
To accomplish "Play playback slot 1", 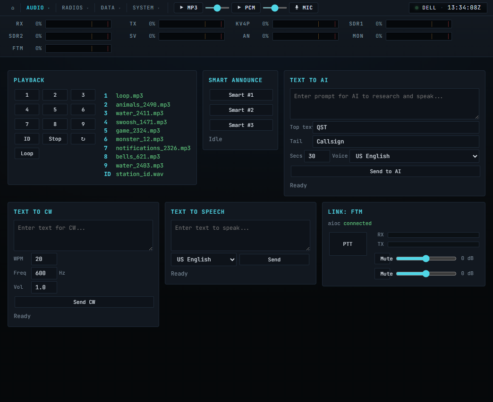I will 27,95.
